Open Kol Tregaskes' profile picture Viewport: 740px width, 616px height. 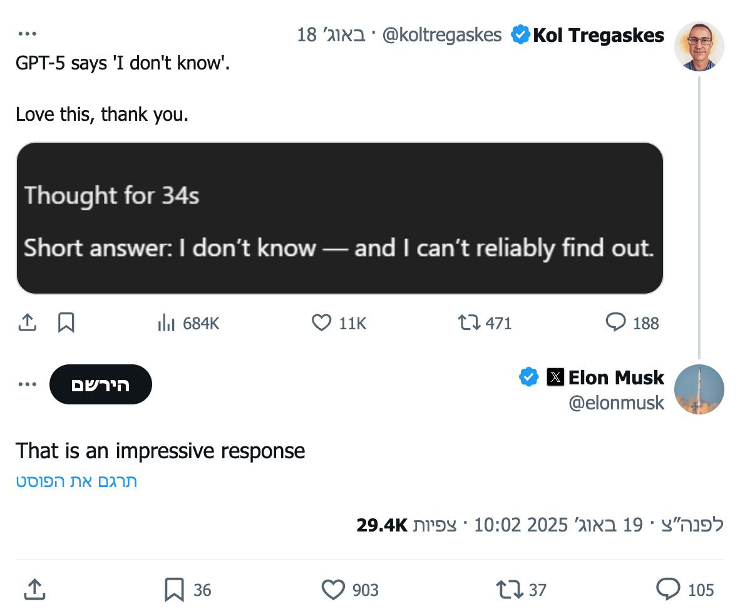point(699,46)
